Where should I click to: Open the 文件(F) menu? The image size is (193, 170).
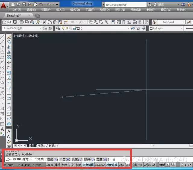17,10
